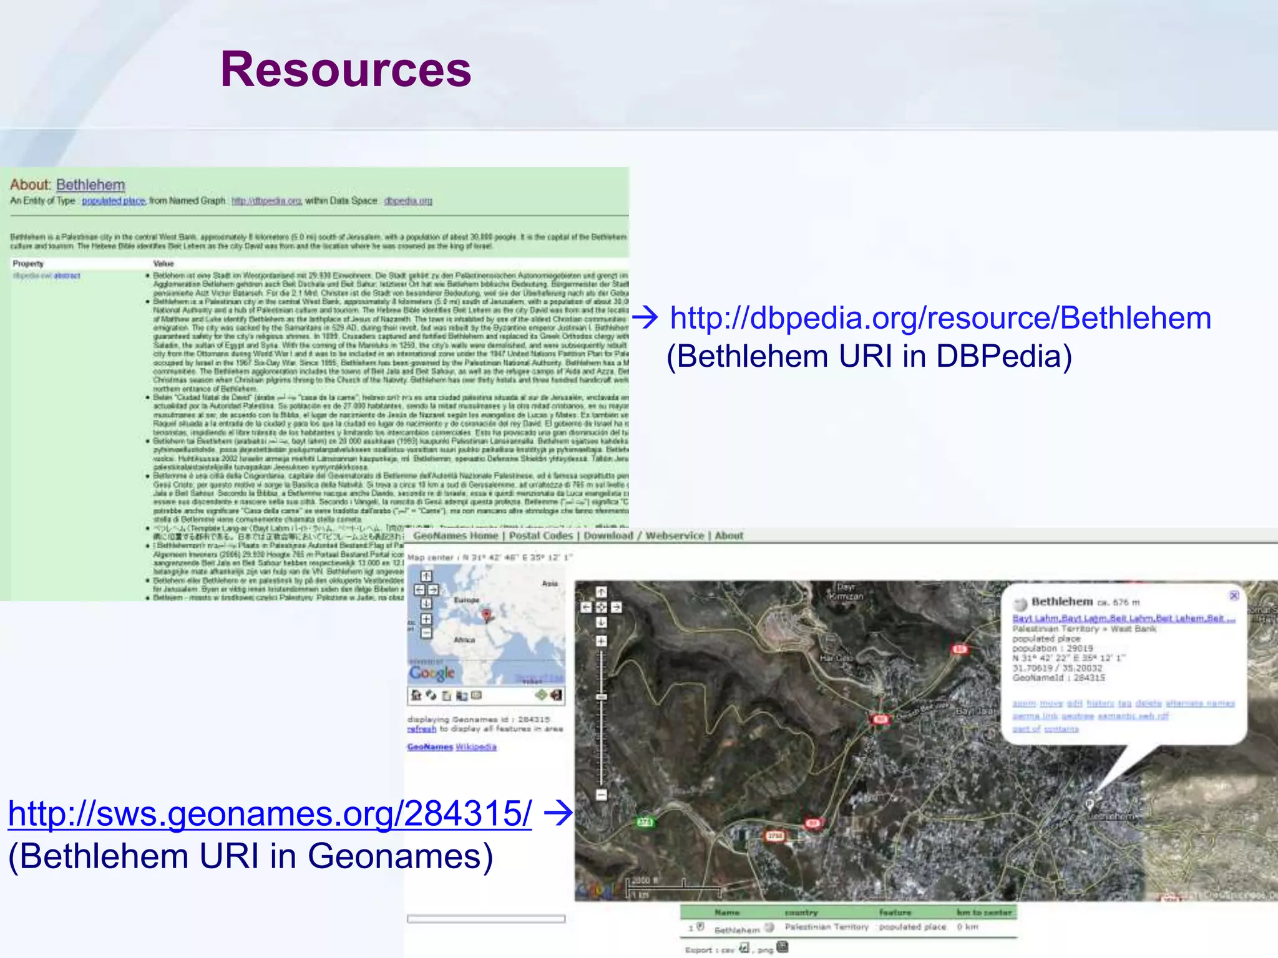This screenshot has height=958, width=1278.
Task: Click the refresh link under the mini-map
Action: (x=422, y=728)
